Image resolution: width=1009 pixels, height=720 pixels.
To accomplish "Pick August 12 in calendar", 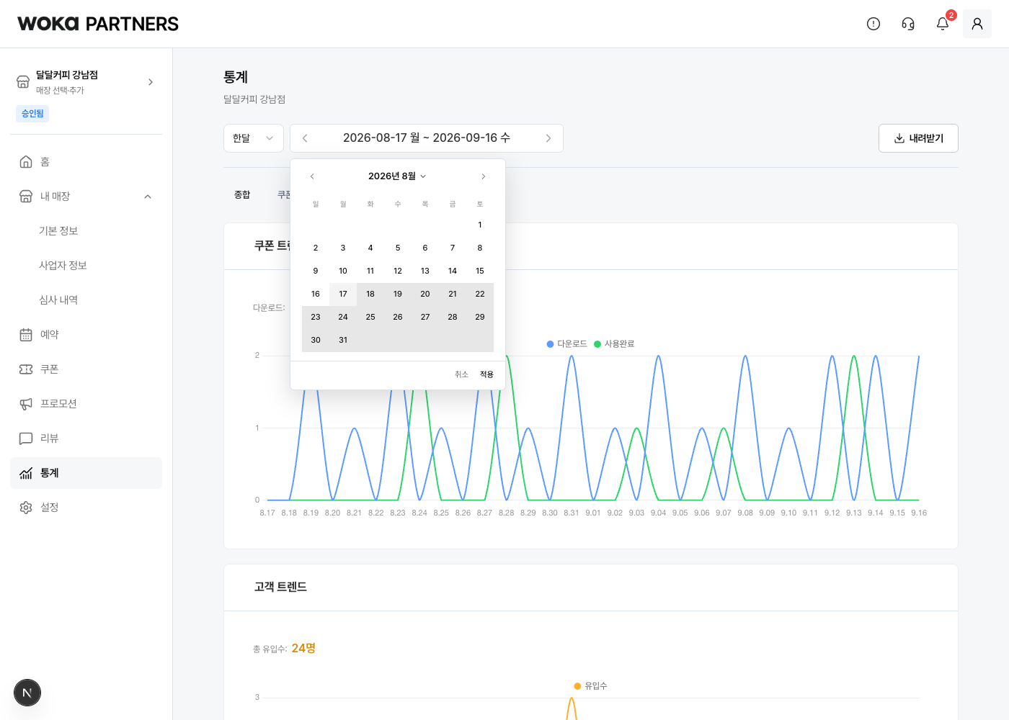I will (398, 271).
